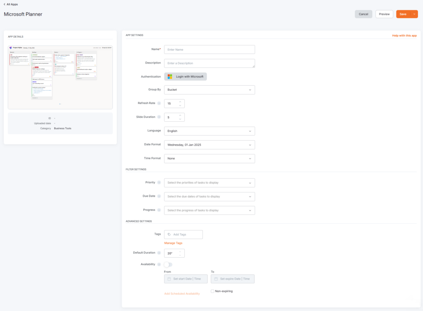Click Add Scheduled Availability link
The height and width of the screenshot is (311, 423).
click(x=182, y=294)
